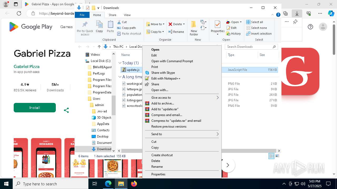The image size is (337, 189).
Task: Click the Name column header
Action: (x=126, y=55)
